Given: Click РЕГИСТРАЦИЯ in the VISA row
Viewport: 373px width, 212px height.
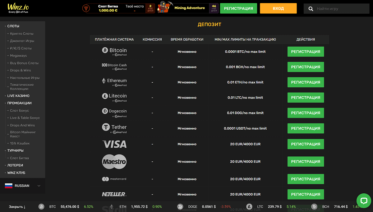Looking at the screenshot, I should click(x=306, y=144).
